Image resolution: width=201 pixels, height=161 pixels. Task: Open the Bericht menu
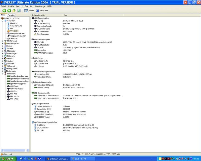[x=19, y=6]
